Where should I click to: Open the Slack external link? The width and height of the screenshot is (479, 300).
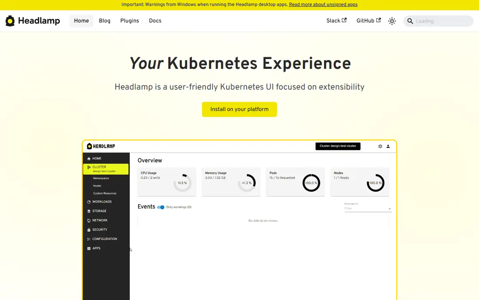[336, 20]
